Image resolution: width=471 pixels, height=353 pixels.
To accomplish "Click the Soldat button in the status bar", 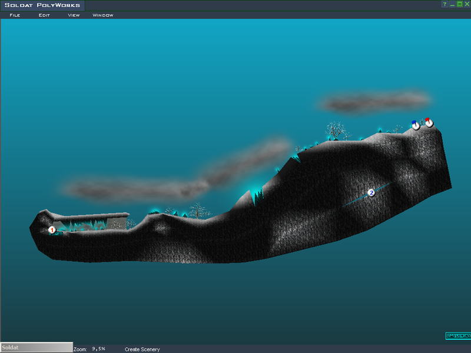I will 37,348.
